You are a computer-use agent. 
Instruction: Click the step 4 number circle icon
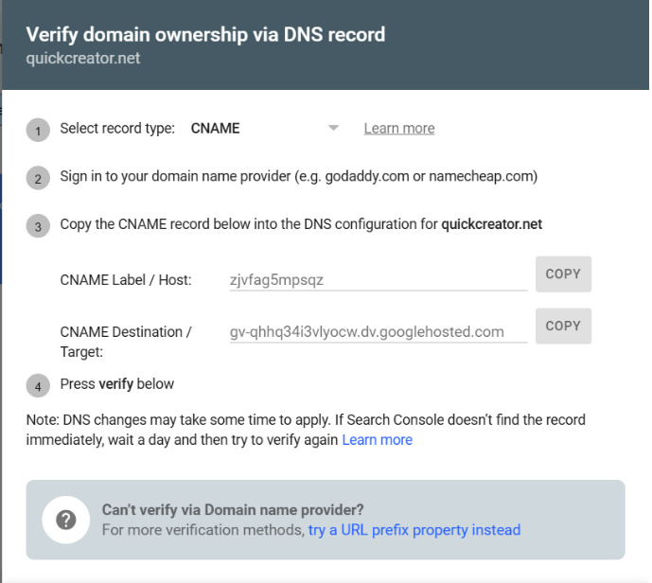coord(38,386)
